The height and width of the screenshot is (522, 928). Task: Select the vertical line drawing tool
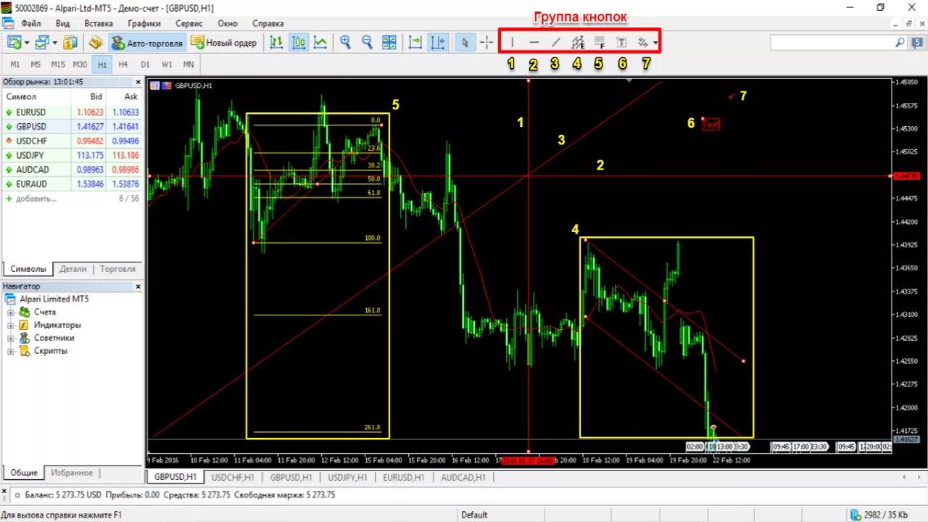point(512,43)
